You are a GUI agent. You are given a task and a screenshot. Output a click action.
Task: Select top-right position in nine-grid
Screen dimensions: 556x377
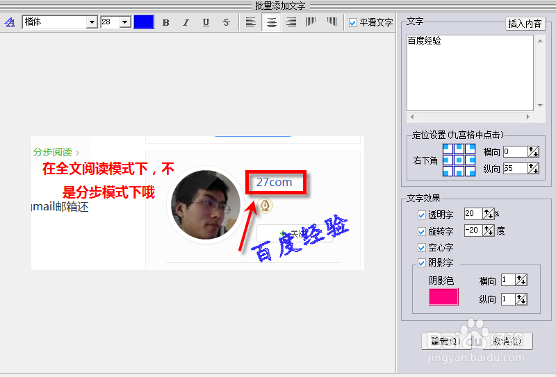[471, 149]
